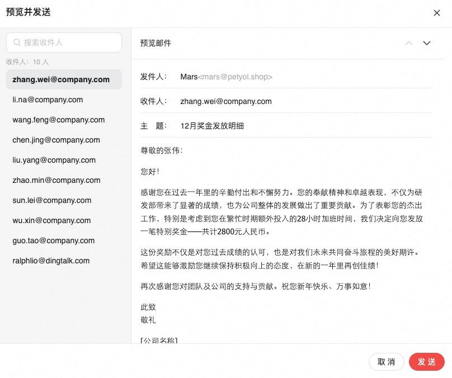Click the 预览邮件 header label
The width and height of the screenshot is (452, 378).
pos(156,43)
